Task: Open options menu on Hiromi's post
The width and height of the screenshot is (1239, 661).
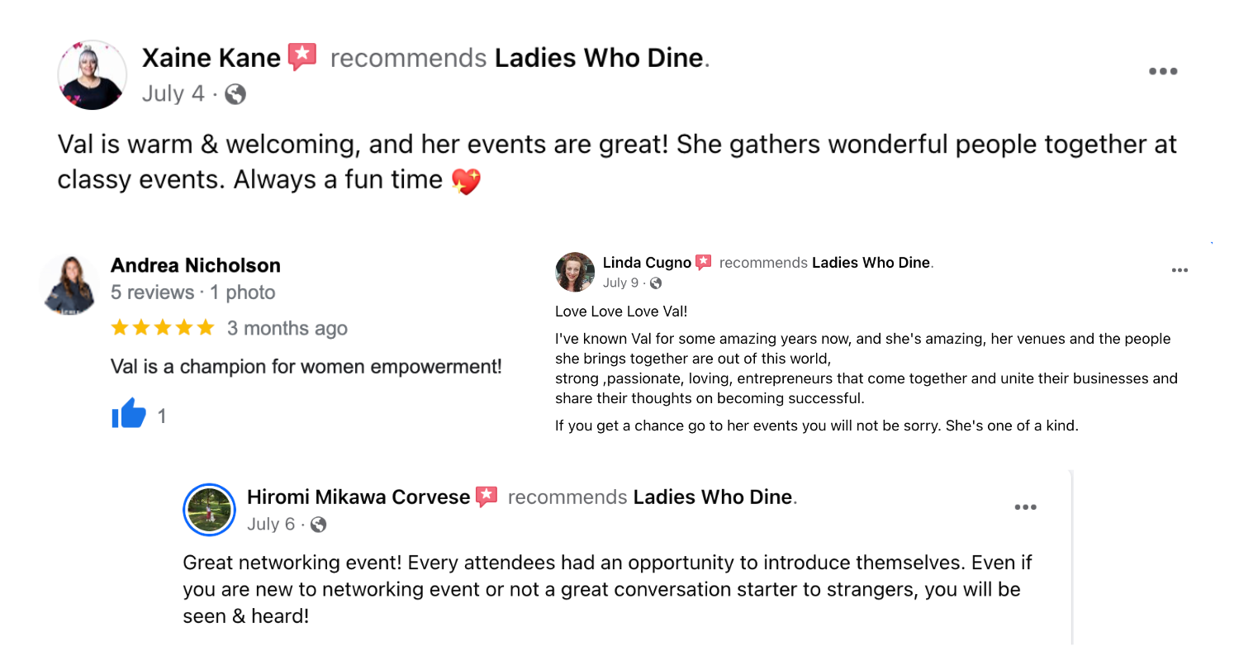Action: (x=1026, y=506)
